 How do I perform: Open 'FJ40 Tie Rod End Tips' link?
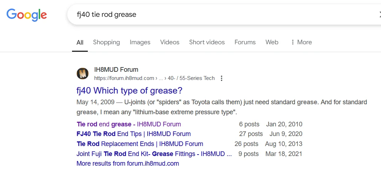pyautogui.click(x=134, y=134)
